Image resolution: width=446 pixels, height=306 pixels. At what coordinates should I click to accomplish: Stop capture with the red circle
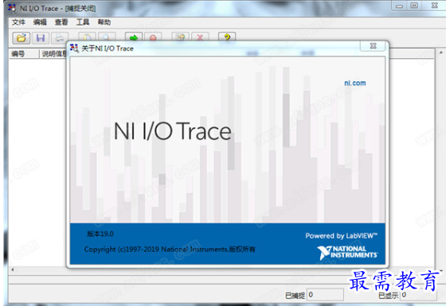point(153,37)
